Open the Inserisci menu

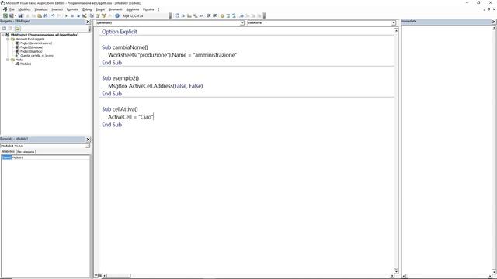click(57, 9)
